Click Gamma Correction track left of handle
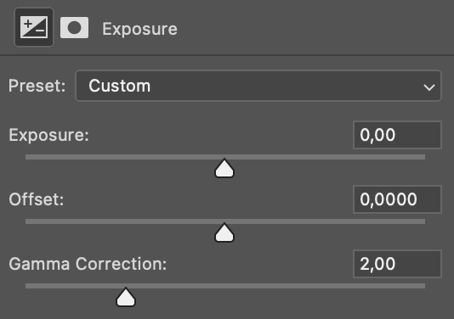The image size is (454, 319). (71, 286)
